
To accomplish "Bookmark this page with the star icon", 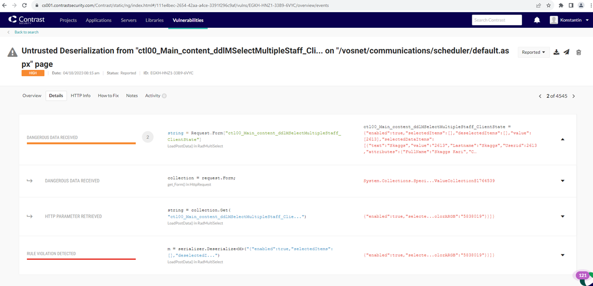I will 549,5.
